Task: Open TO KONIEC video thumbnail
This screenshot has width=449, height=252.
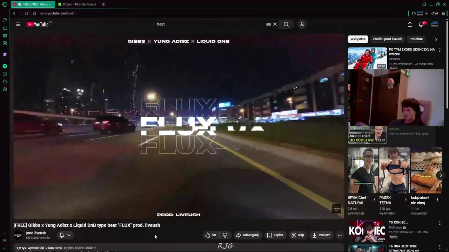Action: [x=367, y=231]
